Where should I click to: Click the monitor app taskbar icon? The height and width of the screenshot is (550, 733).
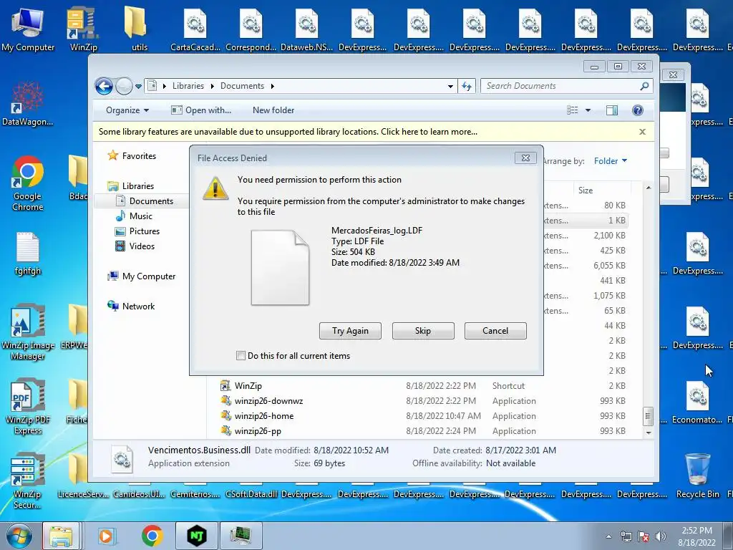pos(241,536)
